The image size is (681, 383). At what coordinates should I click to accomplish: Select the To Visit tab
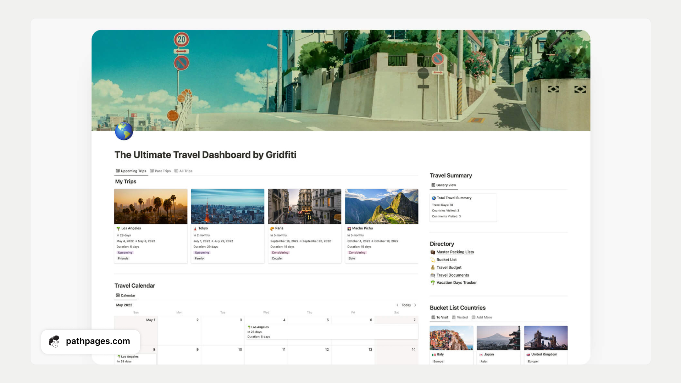click(440, 317)
